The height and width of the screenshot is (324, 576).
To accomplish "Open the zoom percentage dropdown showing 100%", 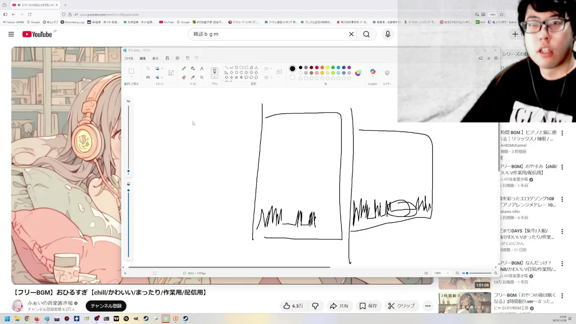I will tap(441, 273).
